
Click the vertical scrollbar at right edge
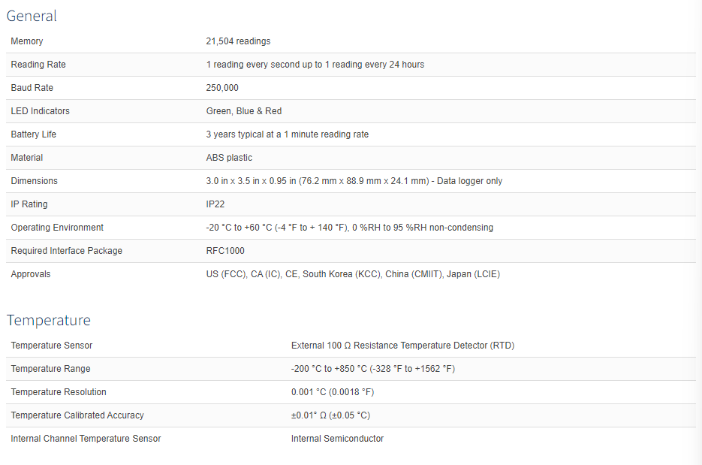[x=699, y=233]
